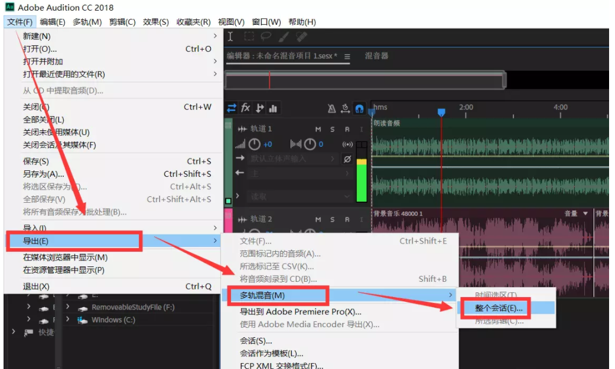615x369 pixels.
Task: Toggle input monitoring I on 轨道 1
Action: (361, 129)
